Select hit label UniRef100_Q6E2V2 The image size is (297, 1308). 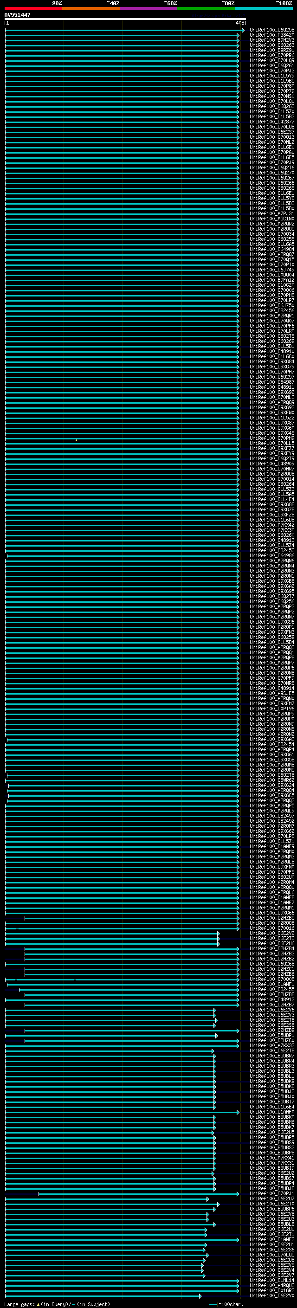pos(272,933)
